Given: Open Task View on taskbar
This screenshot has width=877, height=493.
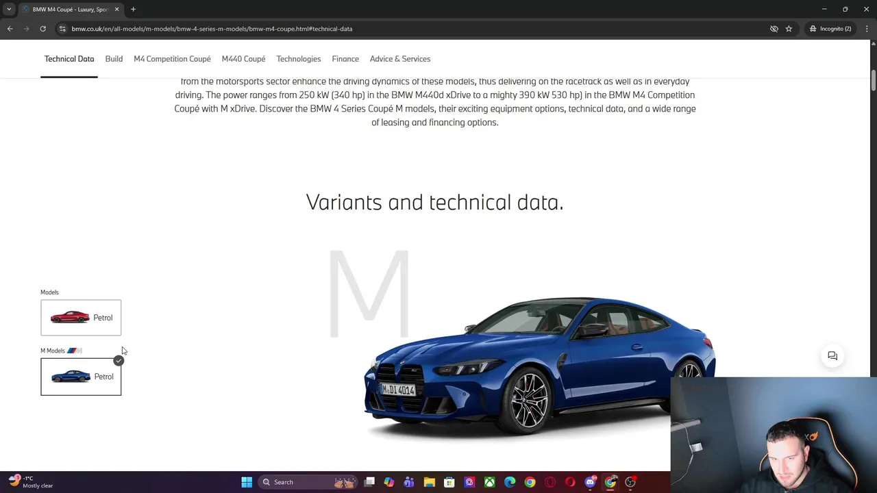Looking at the screenshot, I should 369,482.
